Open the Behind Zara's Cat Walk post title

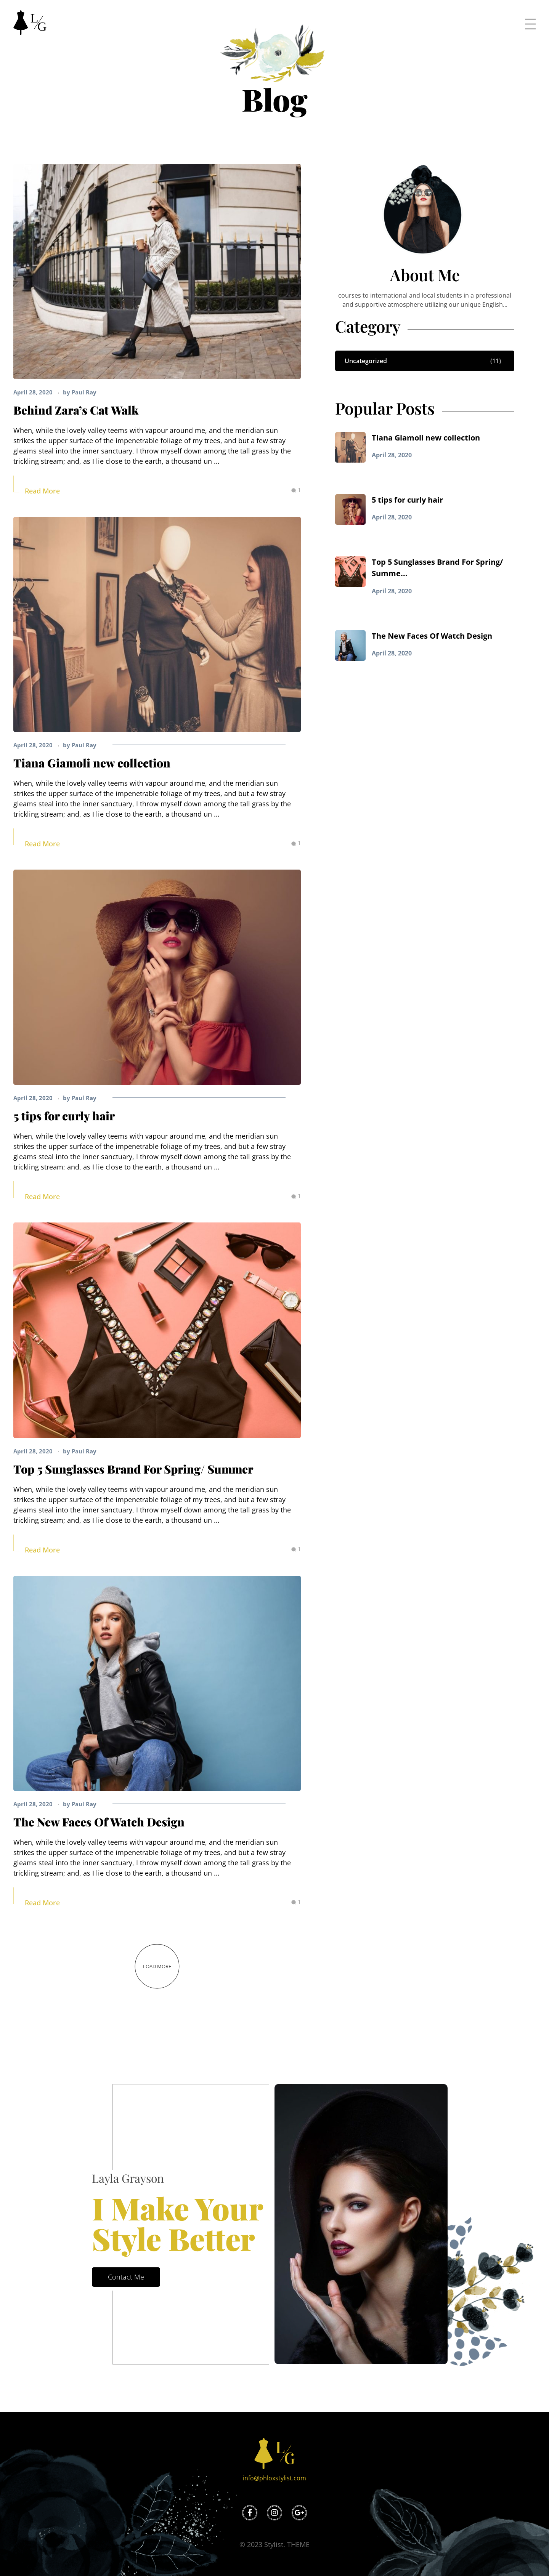76,410
